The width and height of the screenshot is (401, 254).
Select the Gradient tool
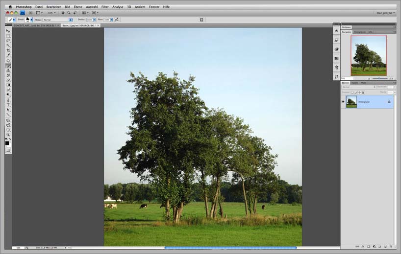pyautogui.click(x=8, y=85)
